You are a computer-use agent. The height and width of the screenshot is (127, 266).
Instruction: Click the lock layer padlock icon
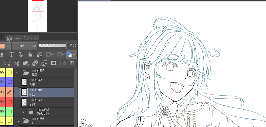[30, 54]
